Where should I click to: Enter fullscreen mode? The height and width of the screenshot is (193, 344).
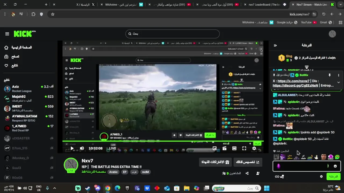point(244,148)
